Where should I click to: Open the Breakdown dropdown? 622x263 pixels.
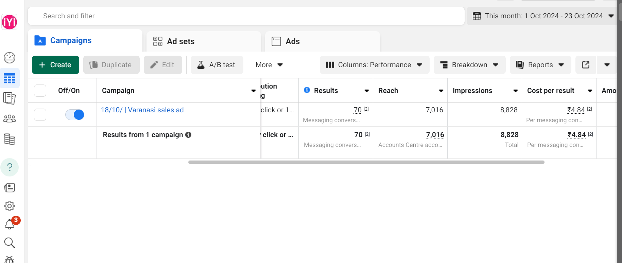point(469,65)
